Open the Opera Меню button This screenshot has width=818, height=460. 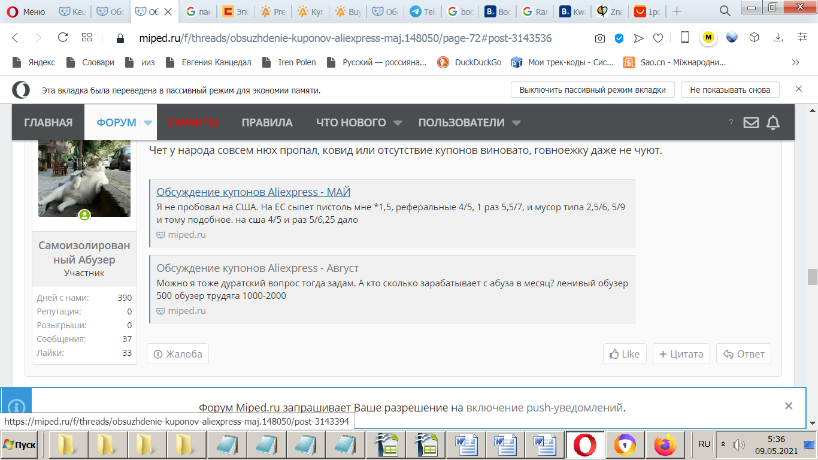[26, 11]
